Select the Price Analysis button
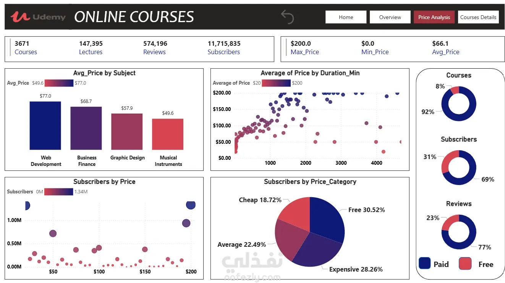 click(x=434, y=17)
